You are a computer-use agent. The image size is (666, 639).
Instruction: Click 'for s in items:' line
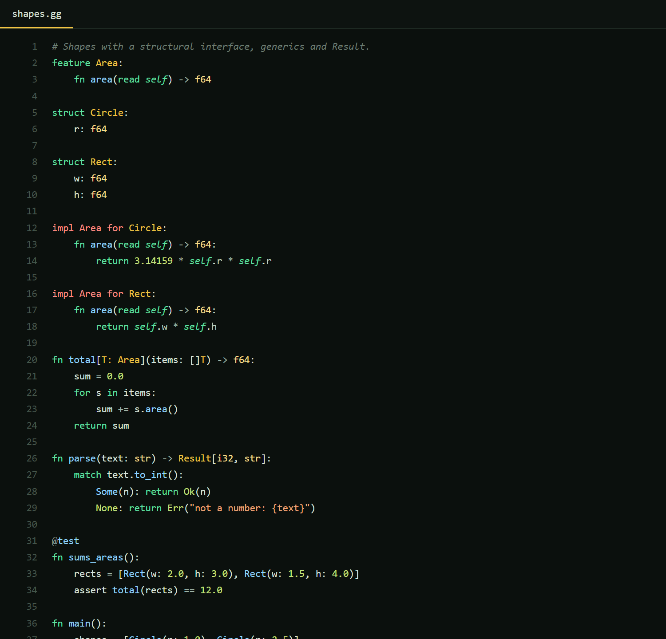115,393
